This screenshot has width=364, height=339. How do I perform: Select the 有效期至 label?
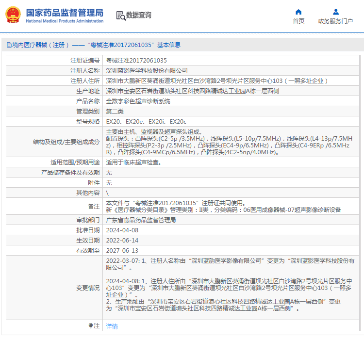[88, 251]
